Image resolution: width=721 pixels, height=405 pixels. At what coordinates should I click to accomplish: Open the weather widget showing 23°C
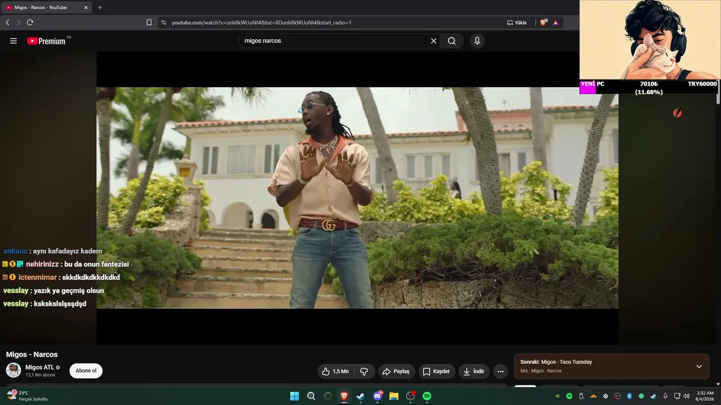pos(26,396)
